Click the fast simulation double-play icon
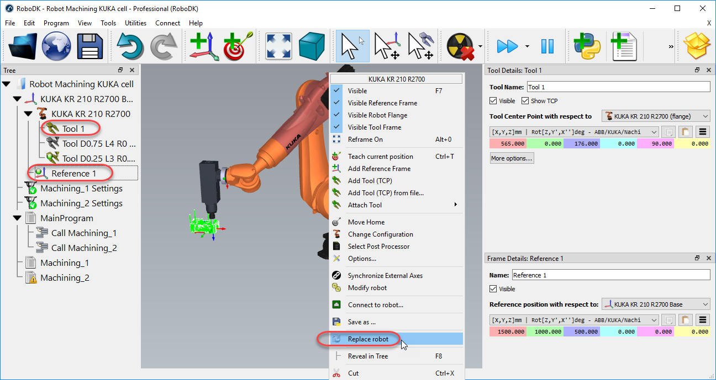 [508, 46]
